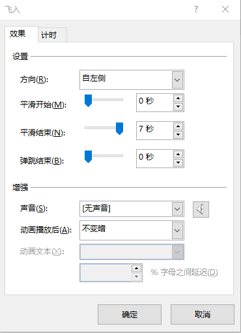Increase 弹跳结束 seconds with up arrow

coord(178,154)
